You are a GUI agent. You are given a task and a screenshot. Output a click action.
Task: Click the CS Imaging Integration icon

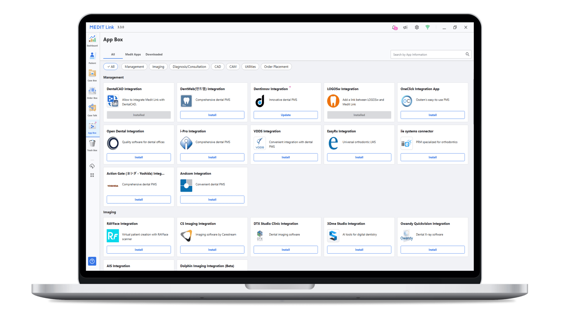(186, 236)
